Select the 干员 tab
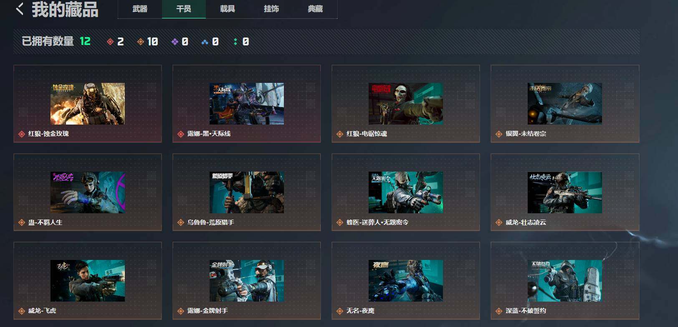678x327 pixels. pyautogui.click(x=184, y=9)
